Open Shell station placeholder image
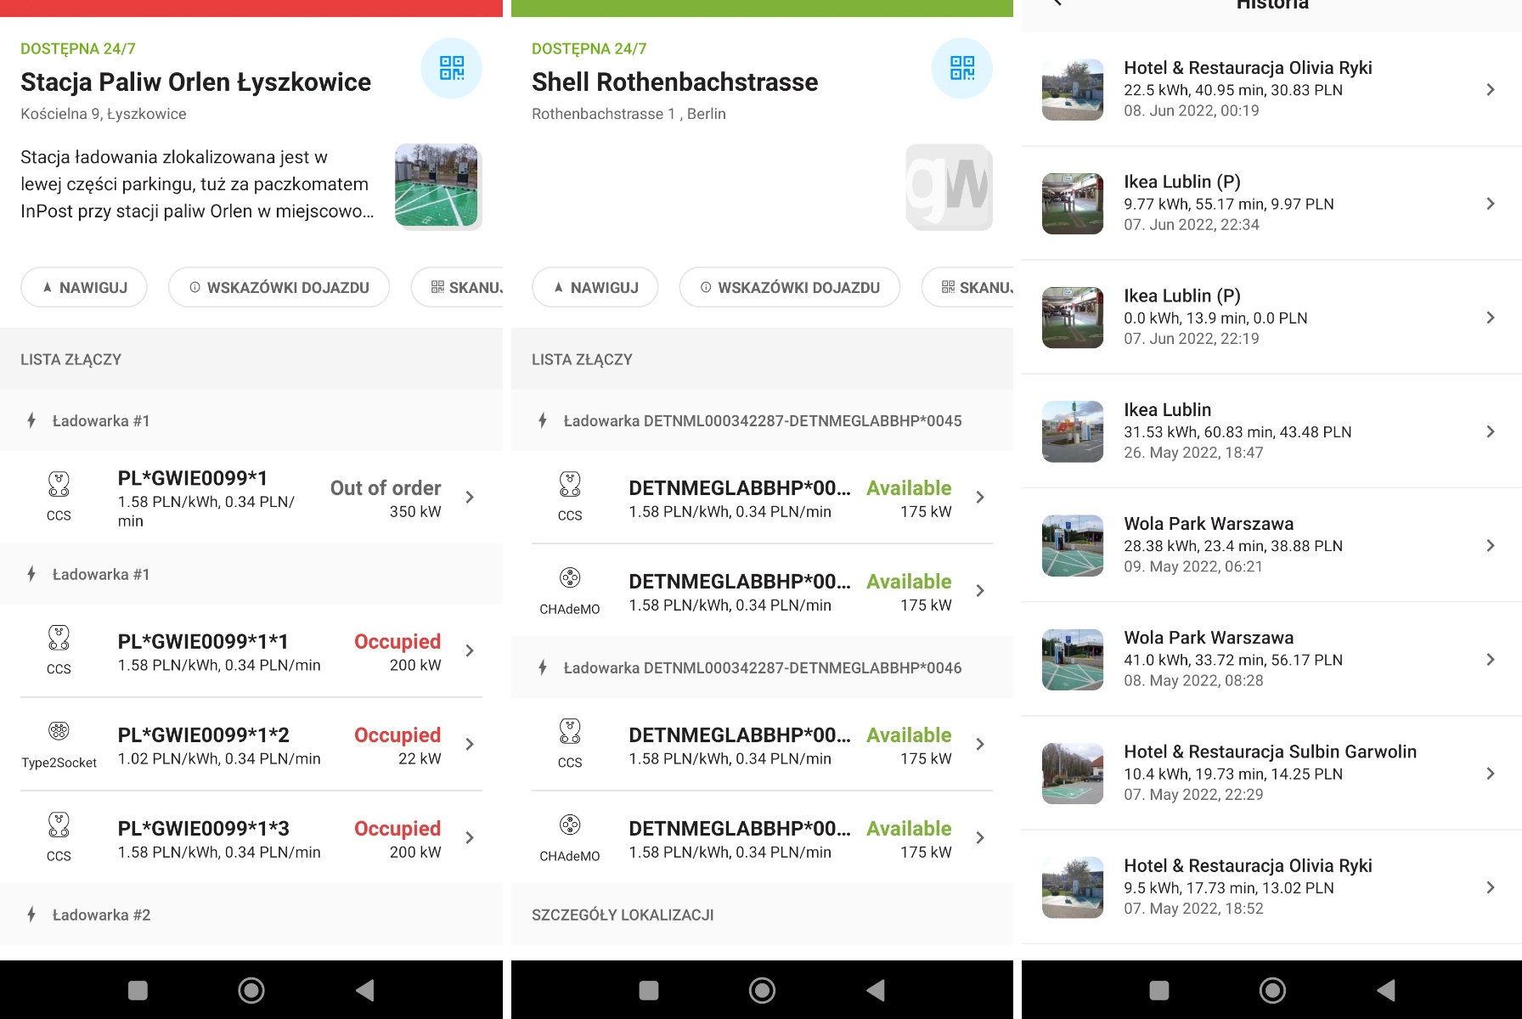The height and width of the screenshot is (1019, 1522). [x=949, y=187]
